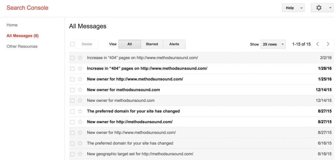The width and height of the screenshot is (336, 160).
Task: Open non-bold 8/27/15 New owner message
Action: pos(131,133)
